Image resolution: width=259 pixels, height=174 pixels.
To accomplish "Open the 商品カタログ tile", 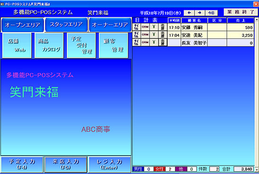I will click(49, 45).
